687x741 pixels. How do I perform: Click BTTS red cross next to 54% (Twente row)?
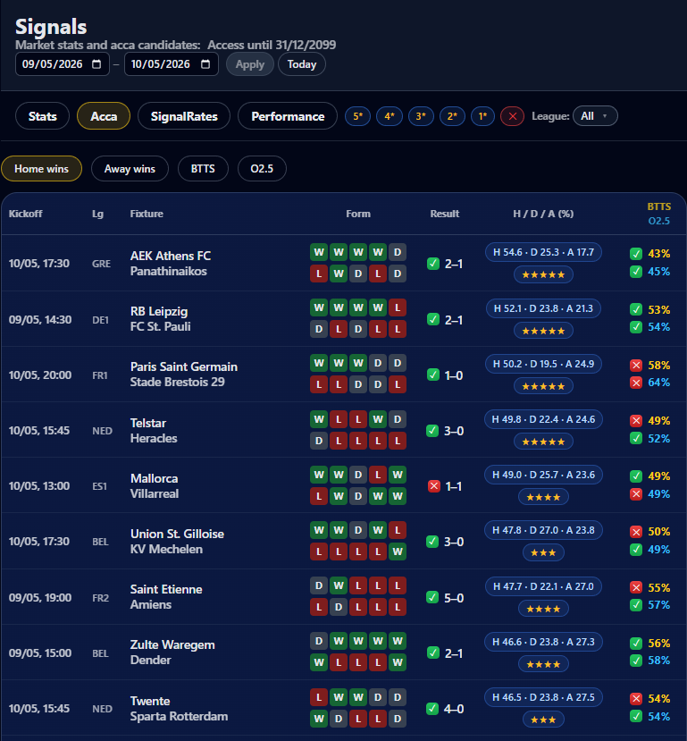tap(636, 698)
